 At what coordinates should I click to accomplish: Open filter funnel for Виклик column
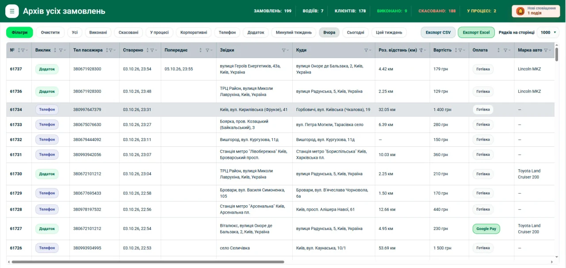(x=61, y=50)
